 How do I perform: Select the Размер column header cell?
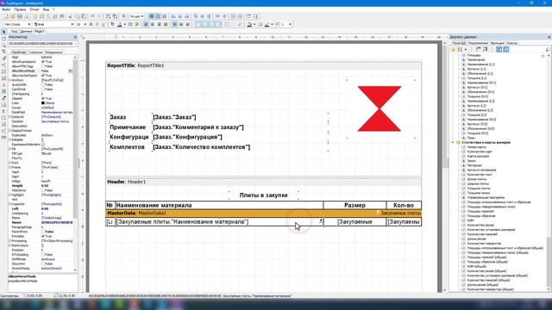[x=354, y=205]
